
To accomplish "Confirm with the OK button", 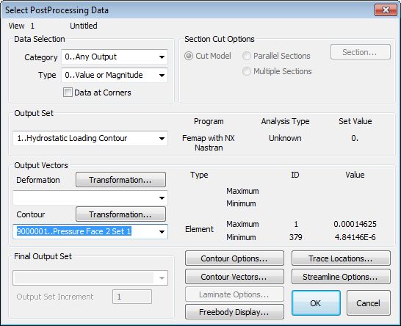I will click(x=316, y=303).
